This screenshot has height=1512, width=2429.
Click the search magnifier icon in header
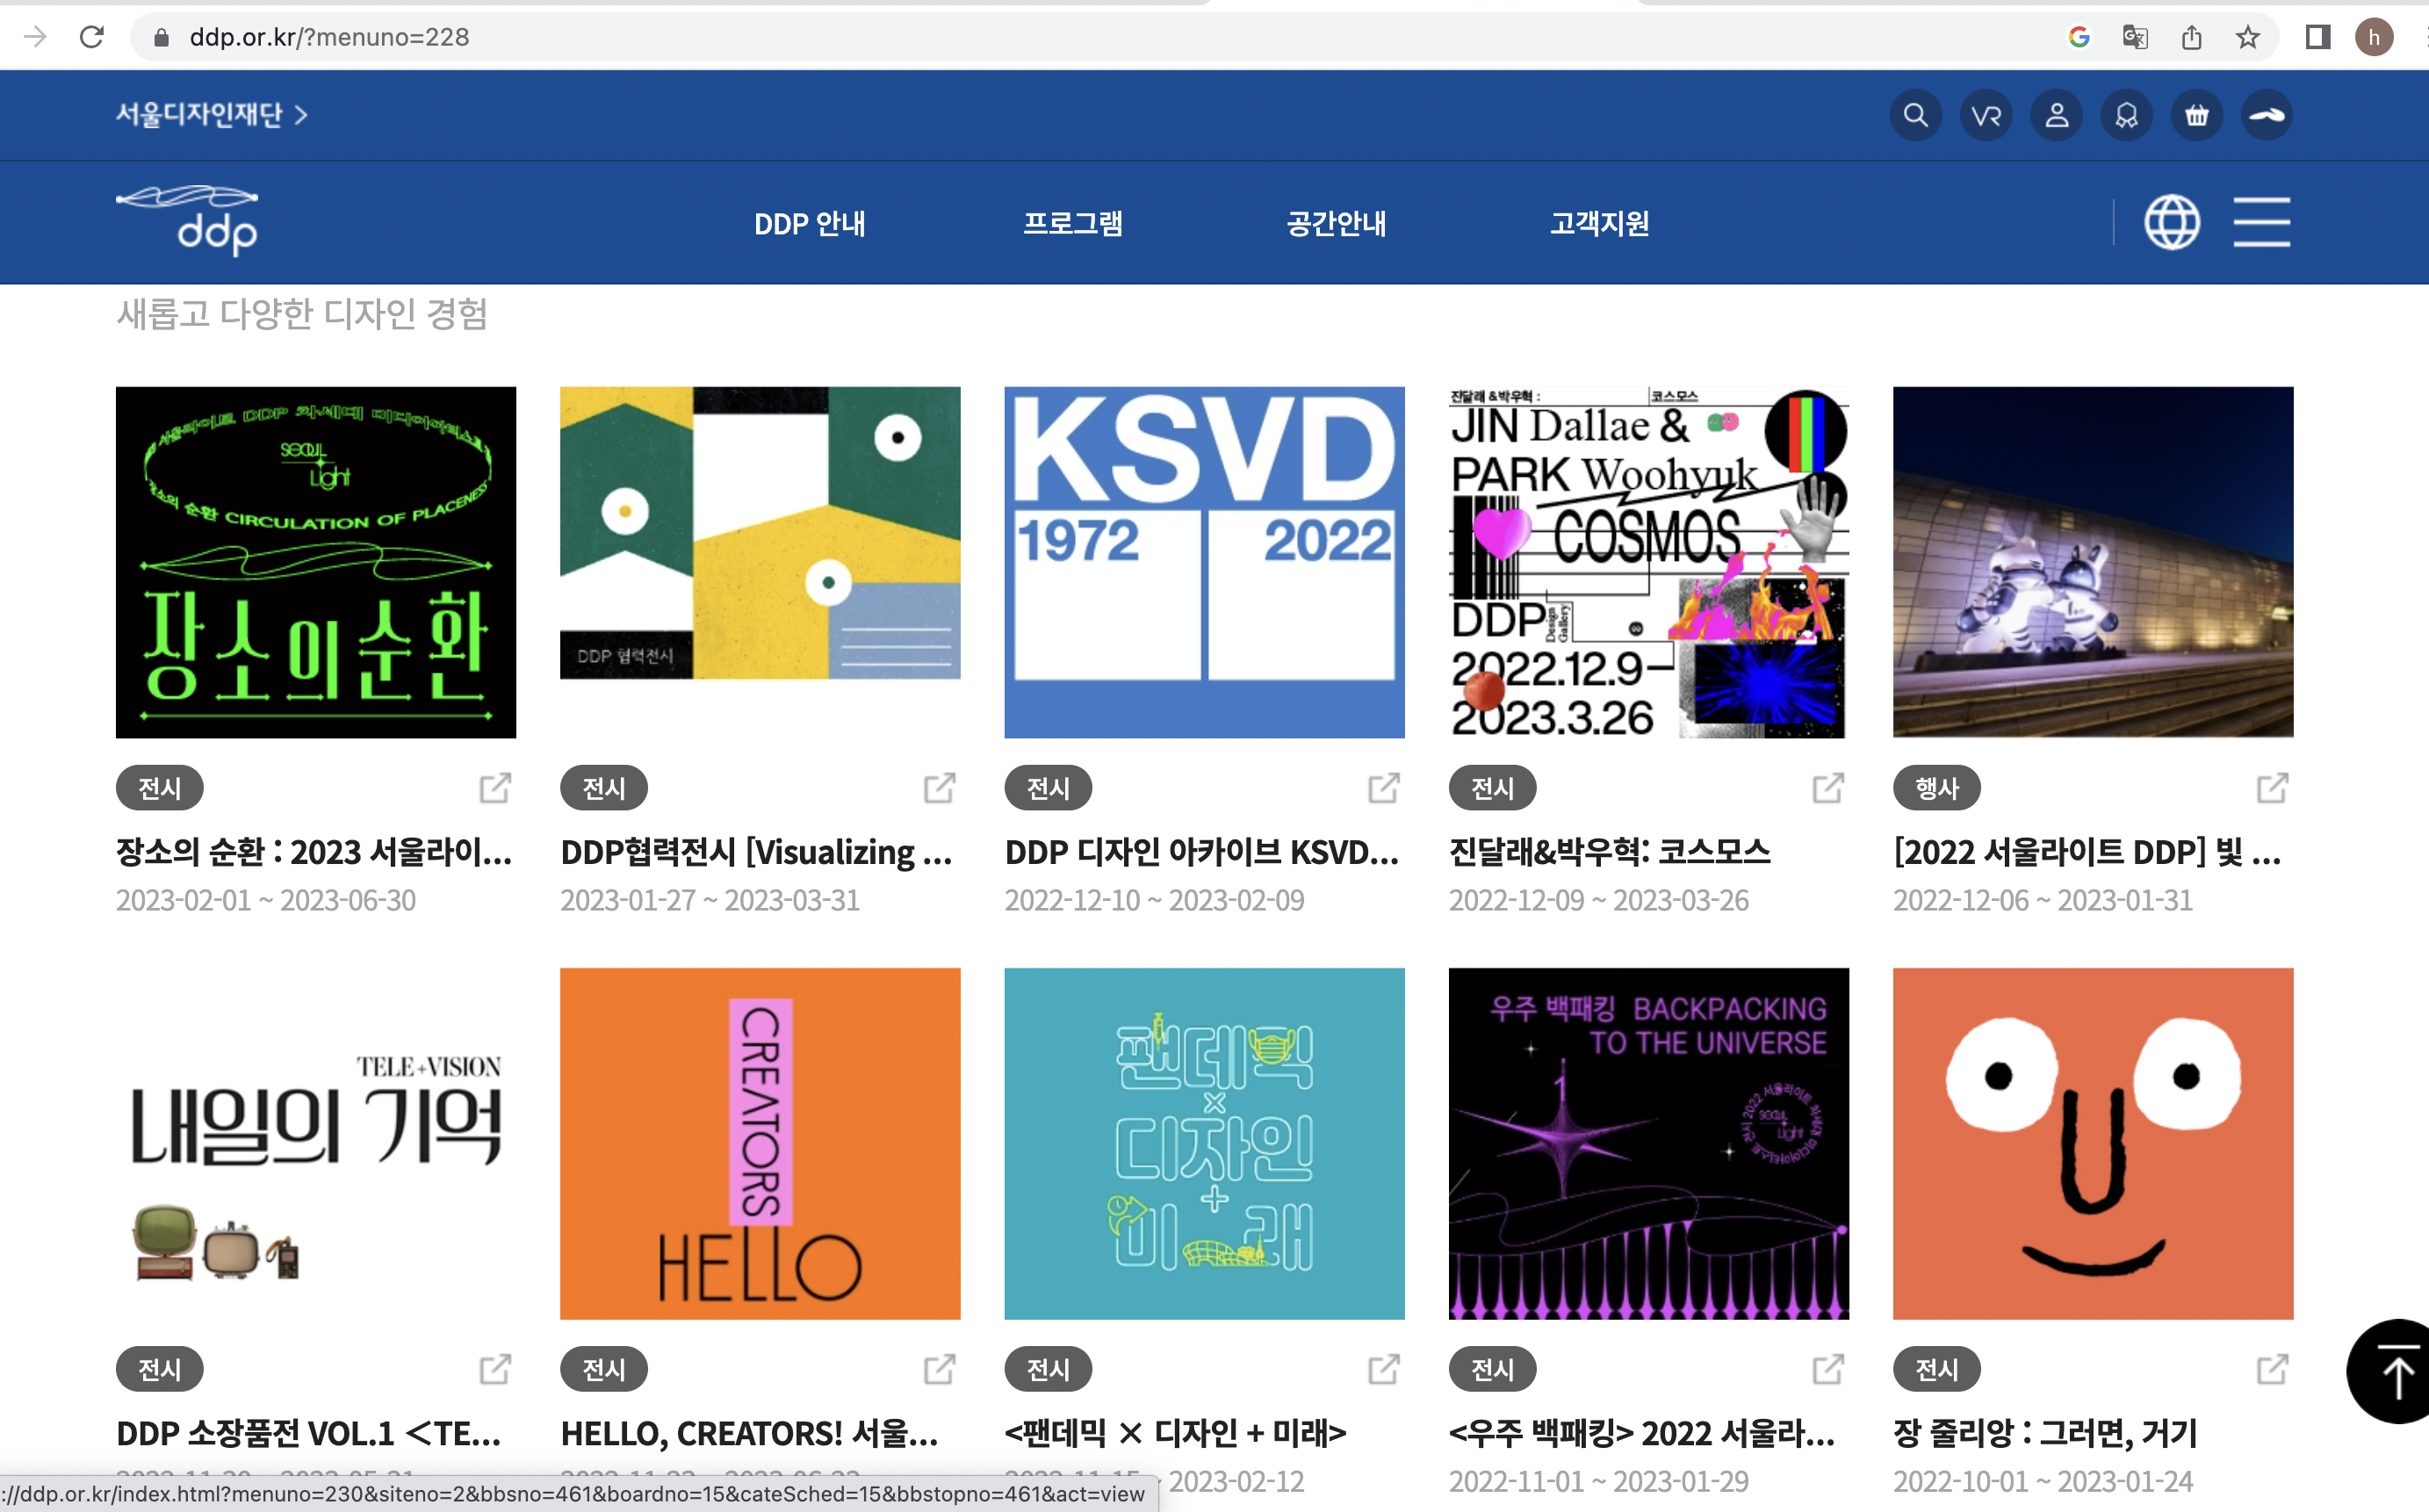(1915, 116)
